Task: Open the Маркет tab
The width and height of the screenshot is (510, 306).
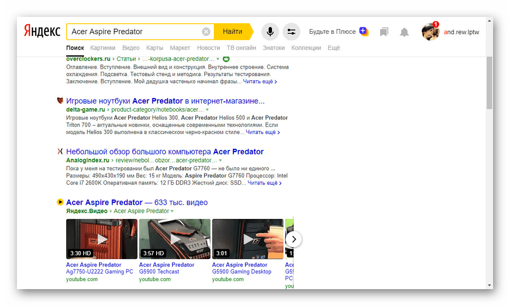Action: (x=180, y=47)
